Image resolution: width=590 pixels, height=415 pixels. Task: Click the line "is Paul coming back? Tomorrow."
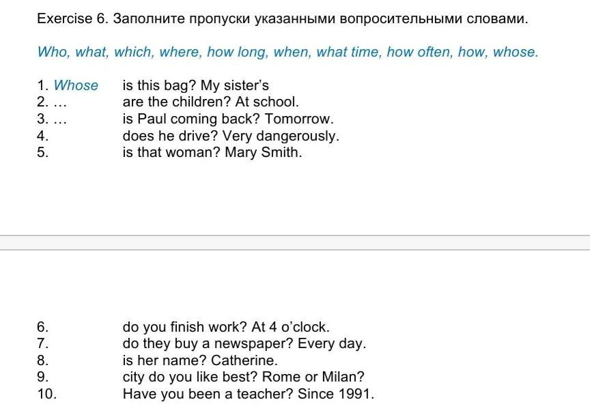click(x=228, y=119)
